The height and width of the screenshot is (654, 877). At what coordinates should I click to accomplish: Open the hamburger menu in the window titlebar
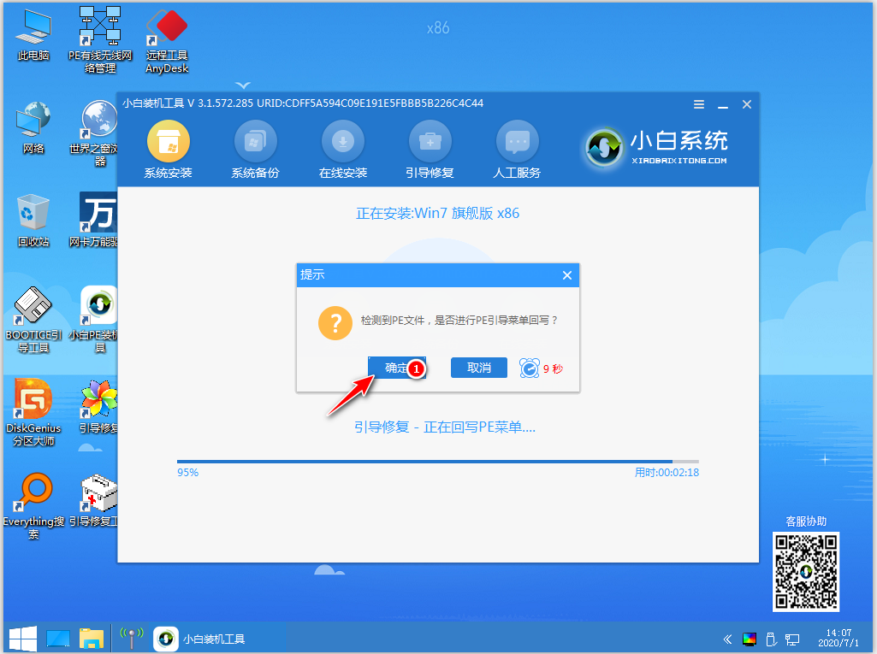[698, 103]
